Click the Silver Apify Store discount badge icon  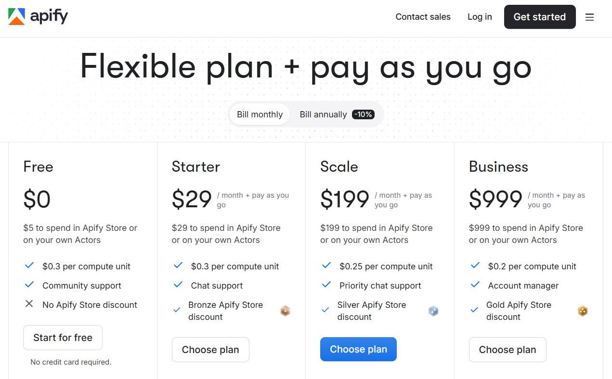tap(433, 311)
